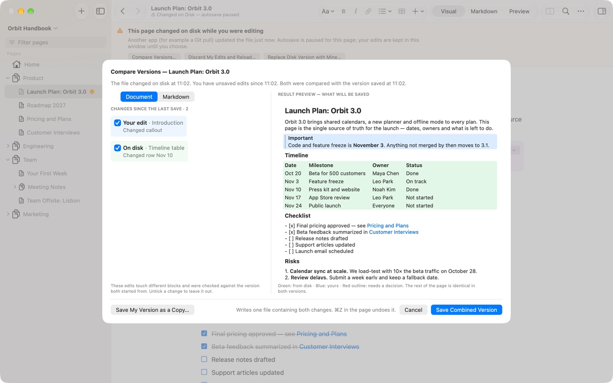
Task: Click Discard My Edits and Reload
Action: (x=222, y=57)
